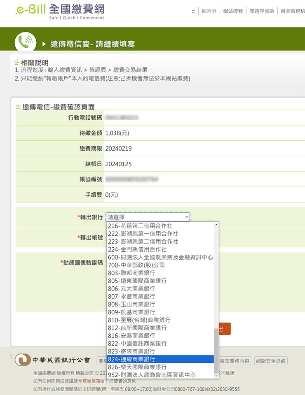The width and height of the screenshot is (305, 395).
Task: Click the billing date 20240125
Action: tap(118, 164)
